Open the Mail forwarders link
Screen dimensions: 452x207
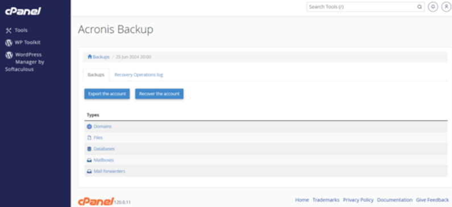pos(109,171)
